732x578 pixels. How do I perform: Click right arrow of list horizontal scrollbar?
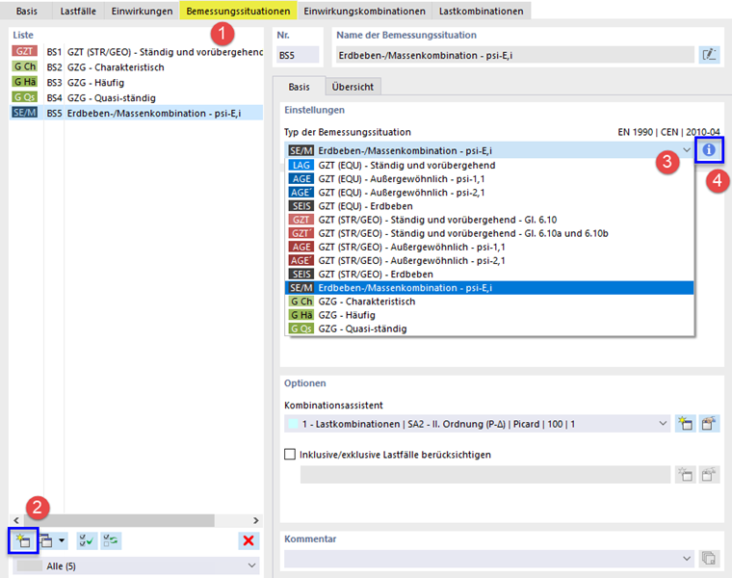(256, 520)
